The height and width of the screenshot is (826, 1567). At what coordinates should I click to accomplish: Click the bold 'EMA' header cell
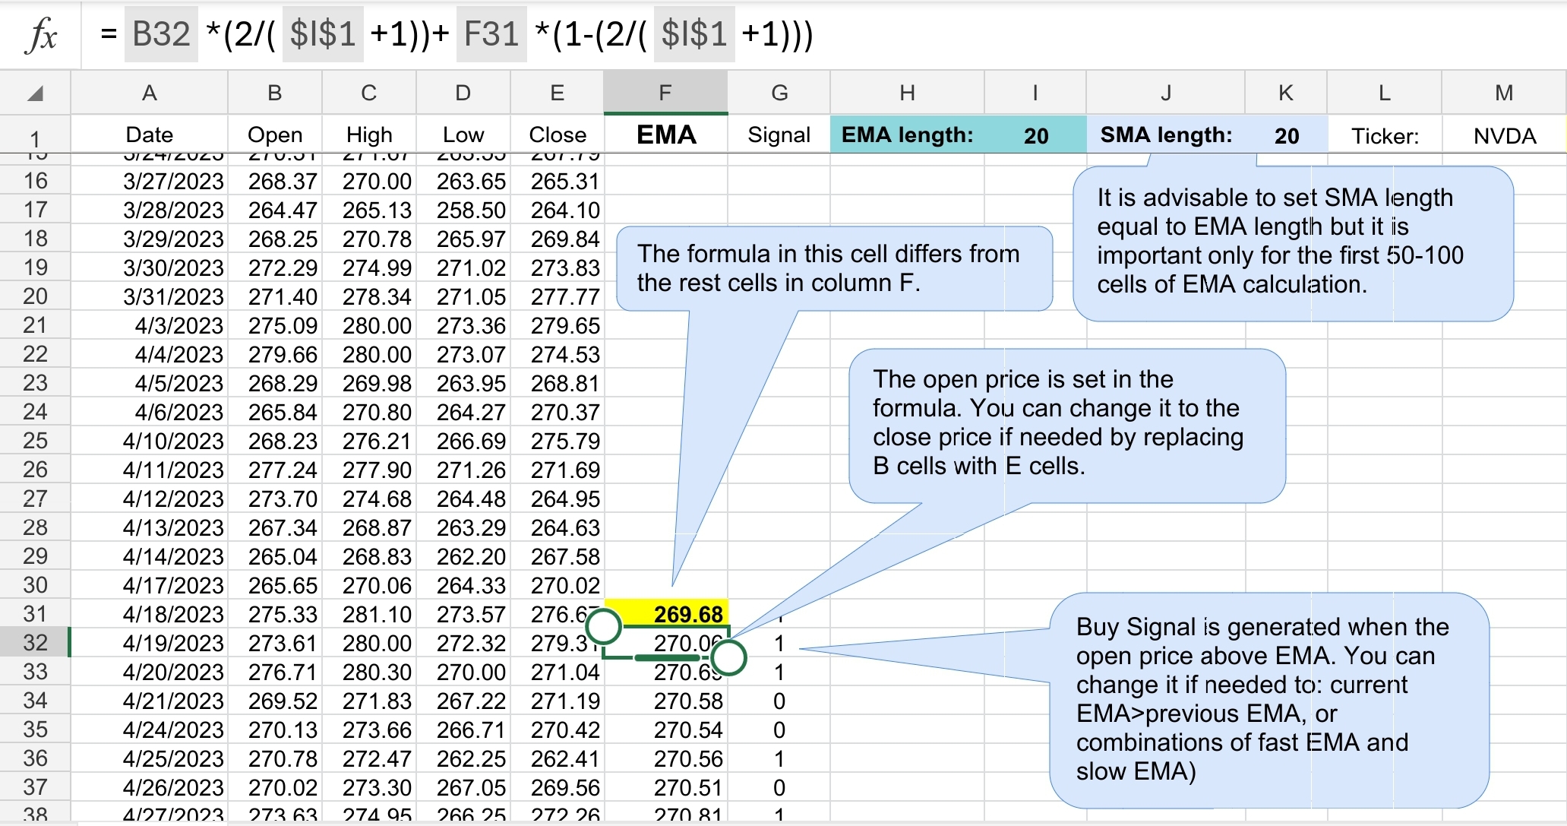666,135
